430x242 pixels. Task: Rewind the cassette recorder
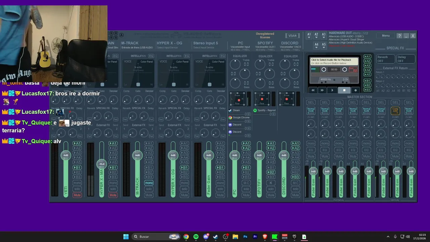(313, 90)
